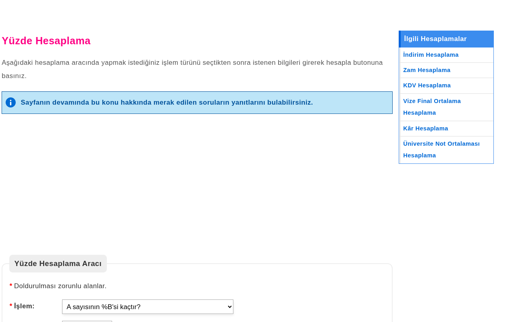Click the pink Yüzde Hesaplama heading
This screenshot has height=322, width=516.
tap(46, 41)
